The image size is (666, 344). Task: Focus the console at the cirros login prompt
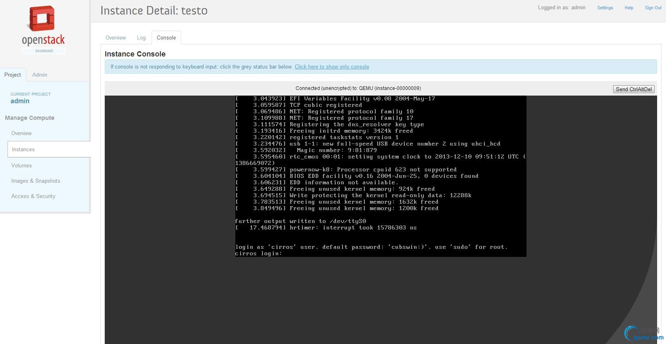click(x=259, y=253)
